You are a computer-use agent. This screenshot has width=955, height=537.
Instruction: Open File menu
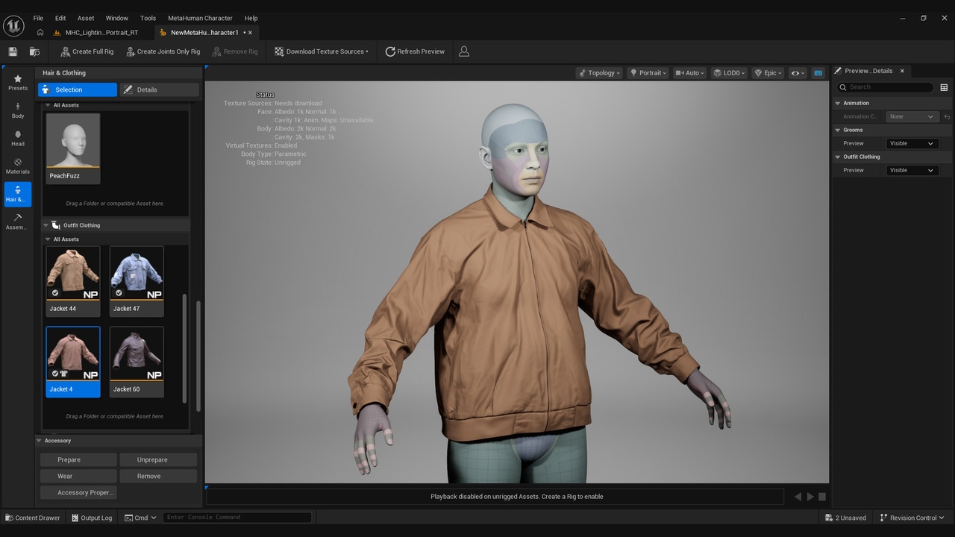pos(38,18)
